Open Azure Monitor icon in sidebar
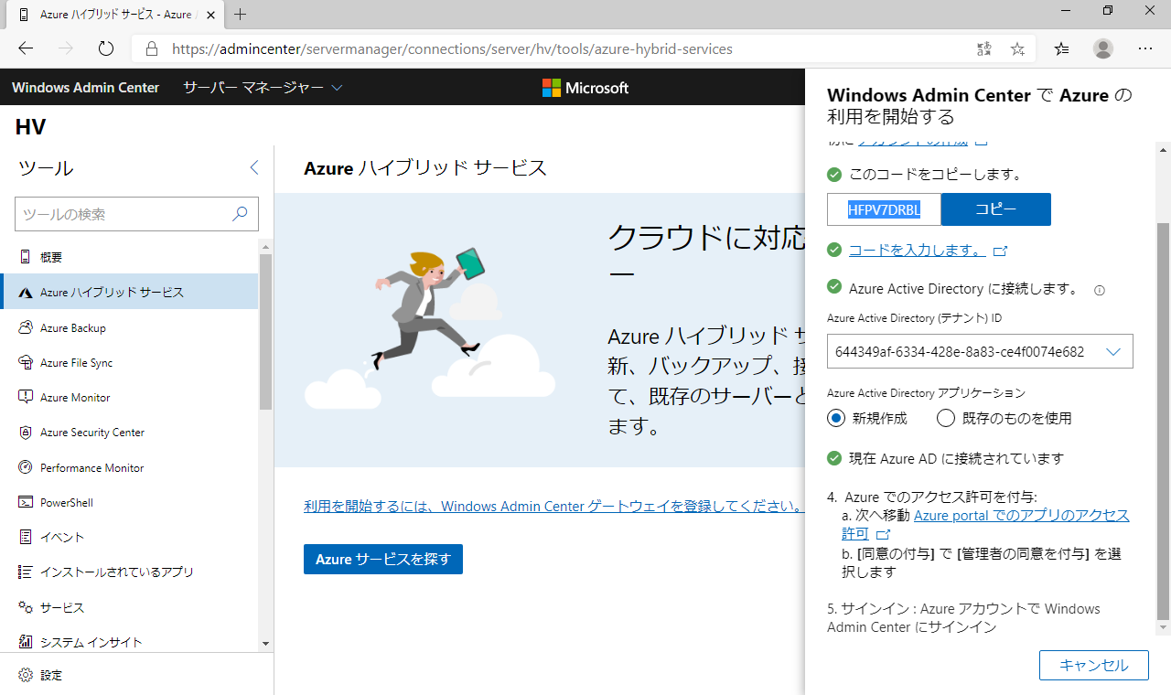 pyautogui.click(x=25, y=398)
